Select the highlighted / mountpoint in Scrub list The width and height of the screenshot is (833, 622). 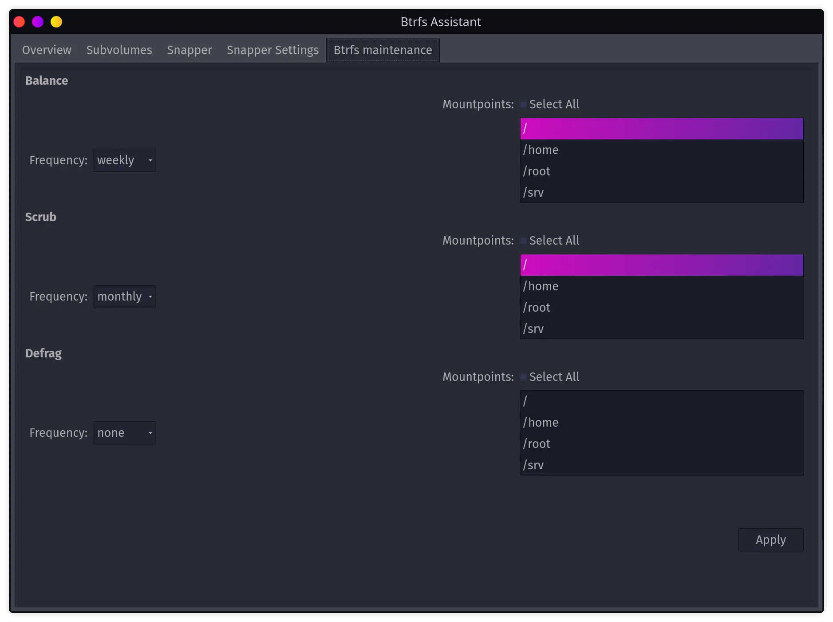(x=662, y=265)
